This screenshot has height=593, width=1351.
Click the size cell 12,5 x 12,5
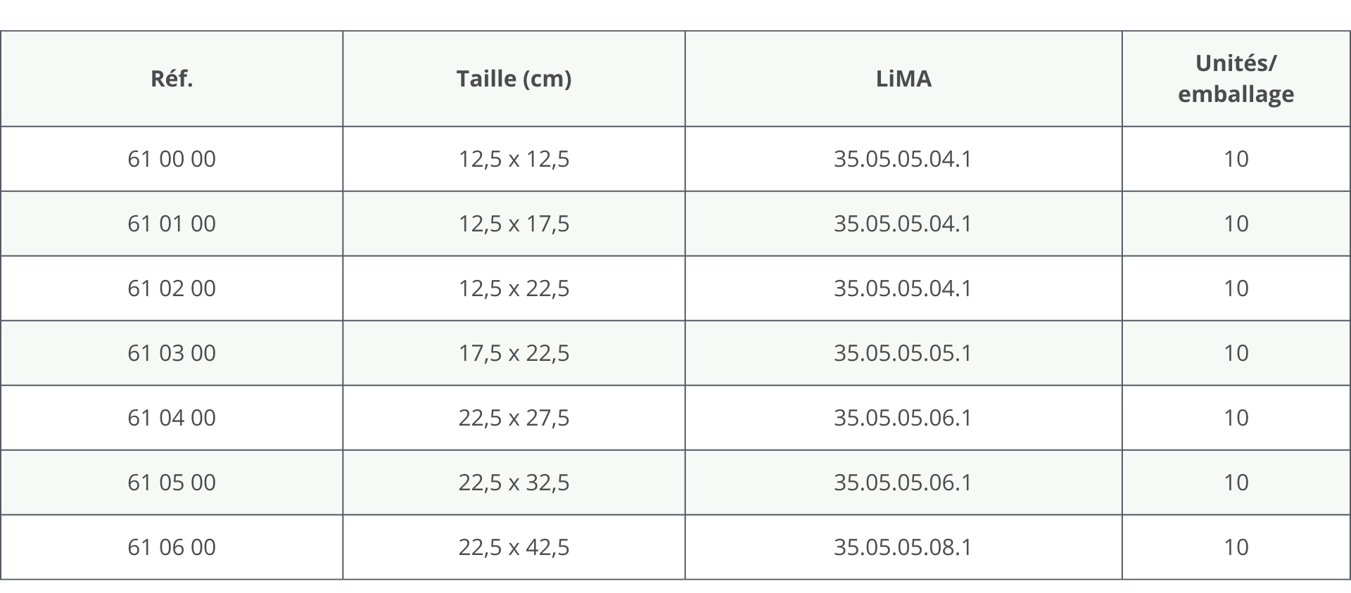point(514,159)
